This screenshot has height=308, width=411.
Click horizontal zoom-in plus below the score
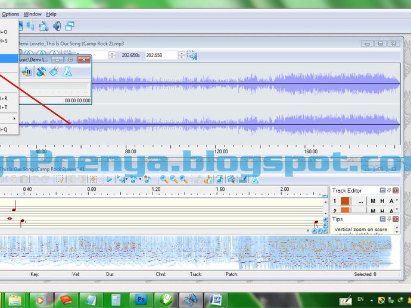tap(315, 231)
